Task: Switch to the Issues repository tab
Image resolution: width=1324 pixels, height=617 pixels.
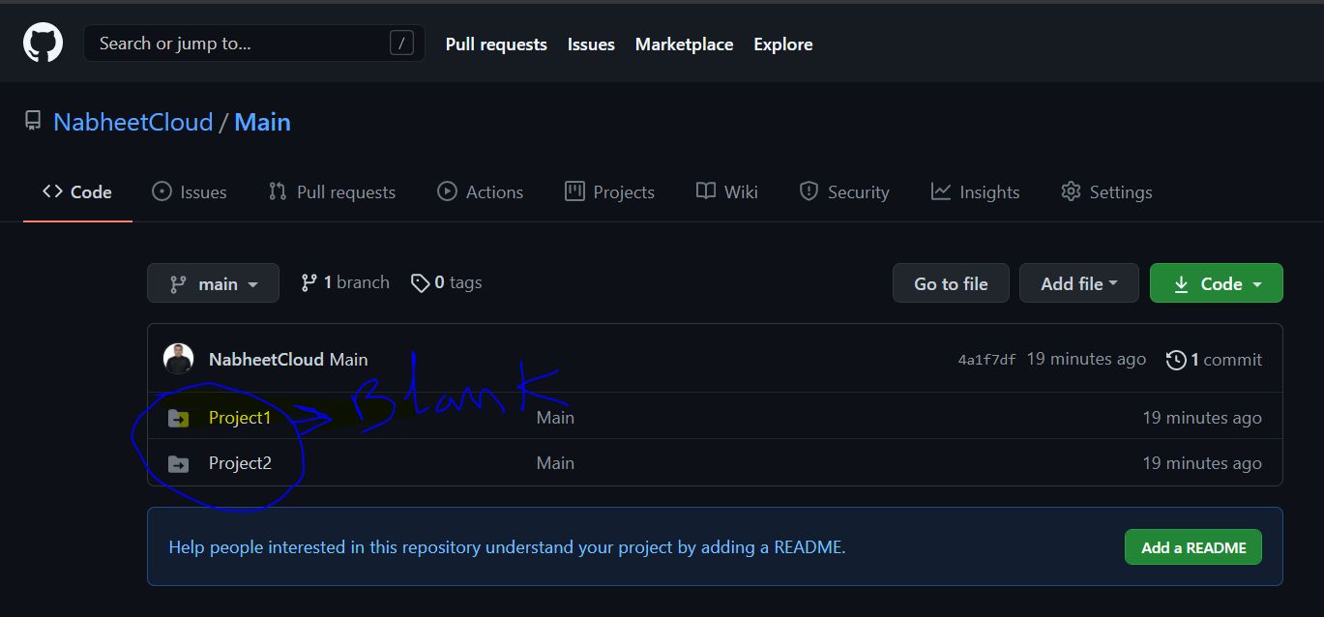Action: click(x=190, y=192)
